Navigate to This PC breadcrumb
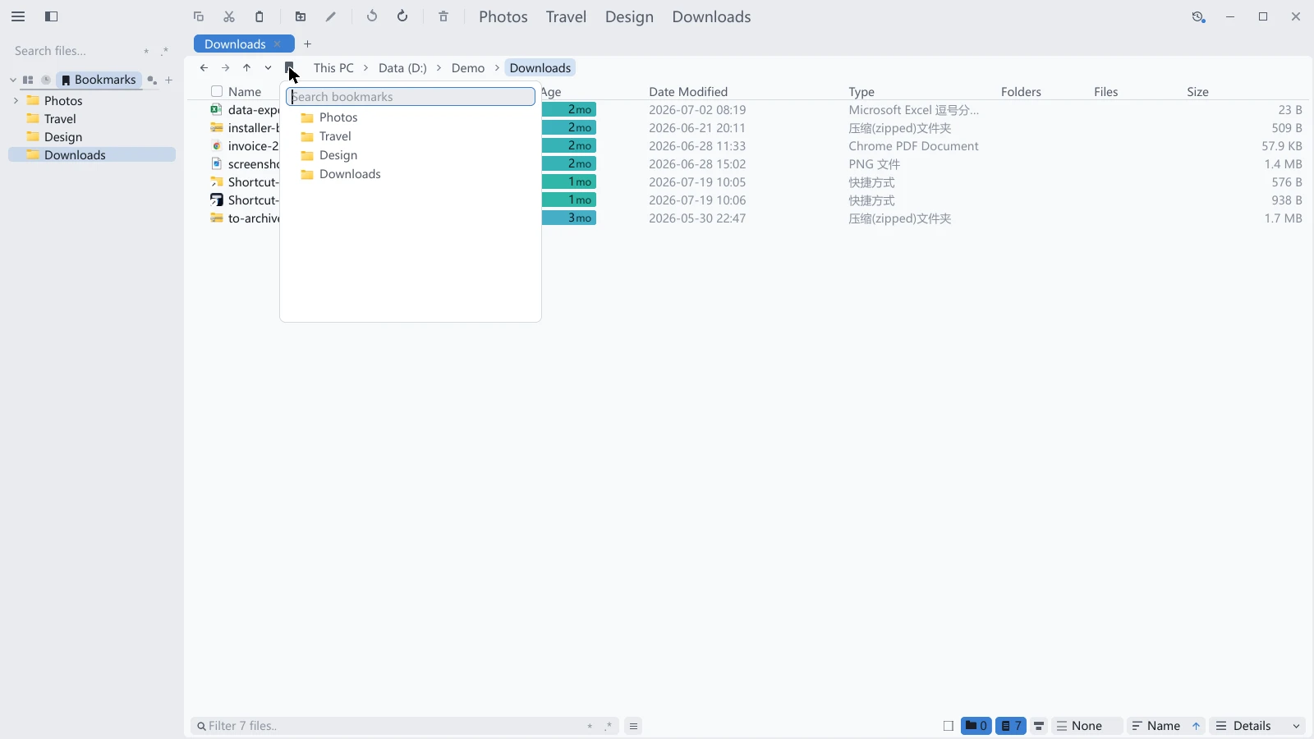 pyautogui.click(x=333, y=68)
